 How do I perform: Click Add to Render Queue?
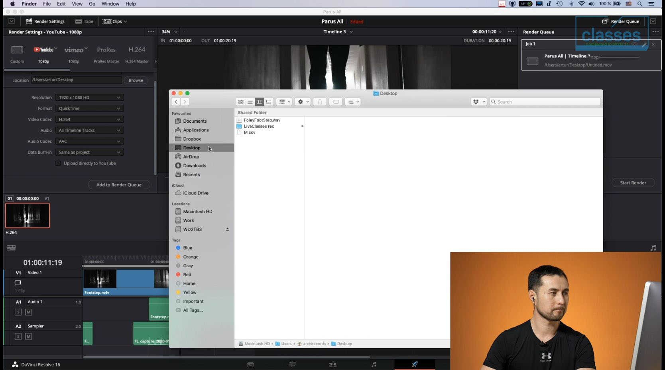tap(119, 185)
